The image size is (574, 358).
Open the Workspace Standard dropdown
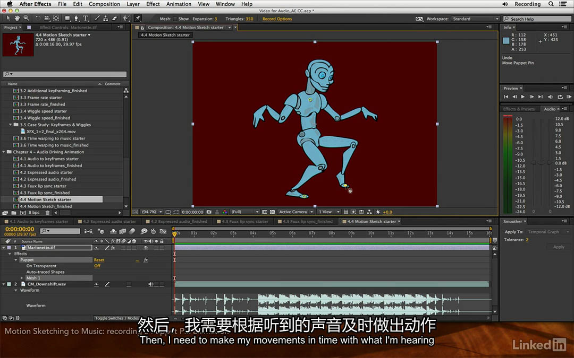[475, 19]
